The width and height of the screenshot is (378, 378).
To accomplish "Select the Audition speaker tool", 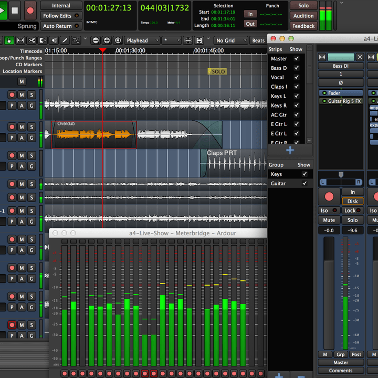I will (x=54, y=40).
